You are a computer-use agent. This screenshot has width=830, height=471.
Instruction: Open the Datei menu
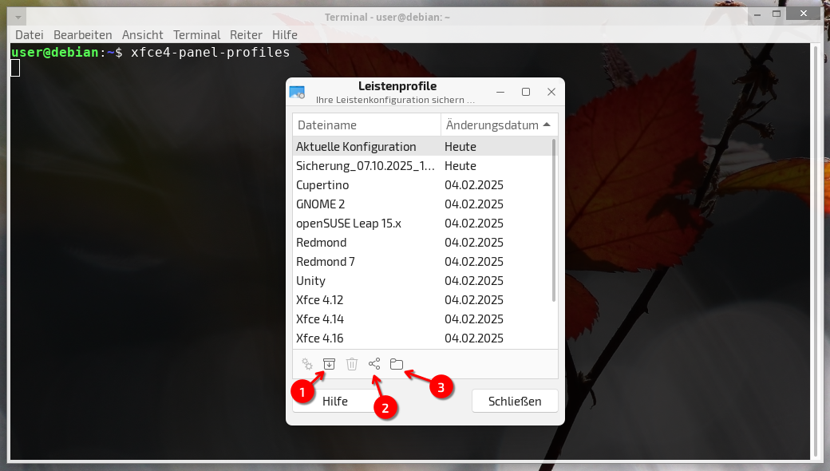30,35
